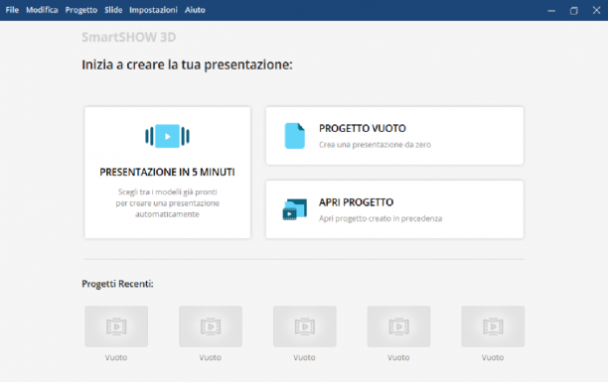Open the Slide menu
The image size is (608, 382).
click(113, 10)
